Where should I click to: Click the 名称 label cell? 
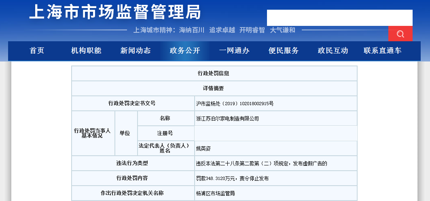click(166, 118)
